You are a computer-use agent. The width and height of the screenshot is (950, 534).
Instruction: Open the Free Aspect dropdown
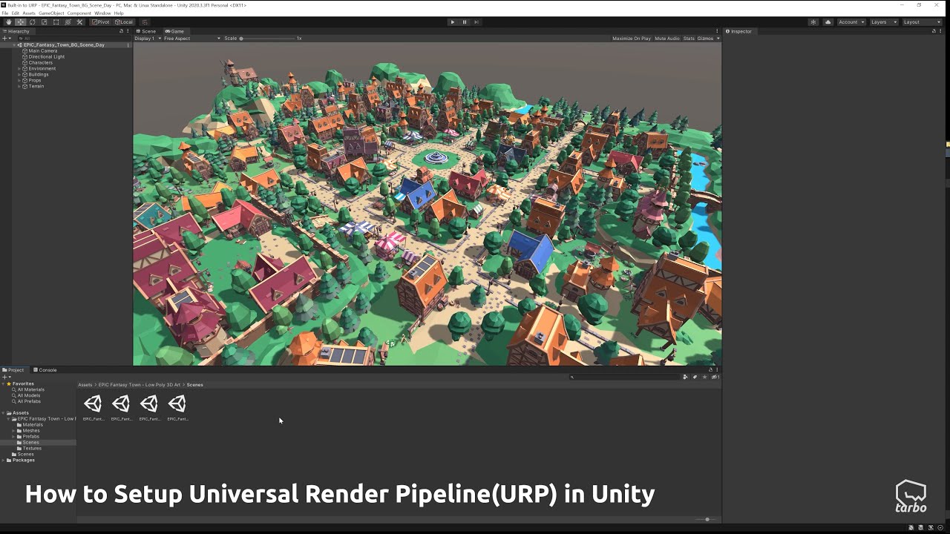tap(192, 39)
